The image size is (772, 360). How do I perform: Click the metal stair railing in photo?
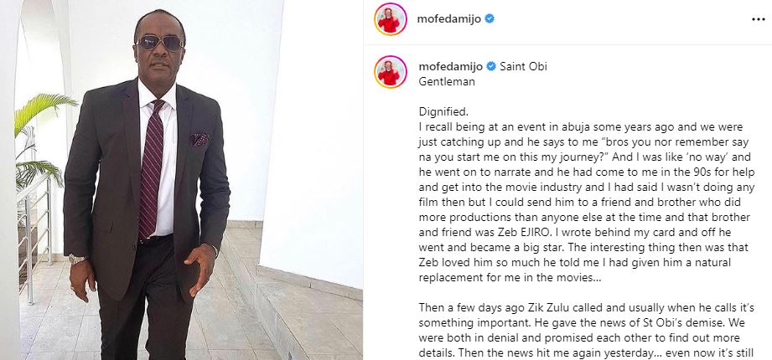[x=34, y=231]
